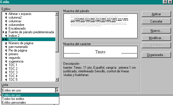This screenshot has height=105, width=173.
Task: Select the "Número de página" style
Action: click(x=29, y=43)
